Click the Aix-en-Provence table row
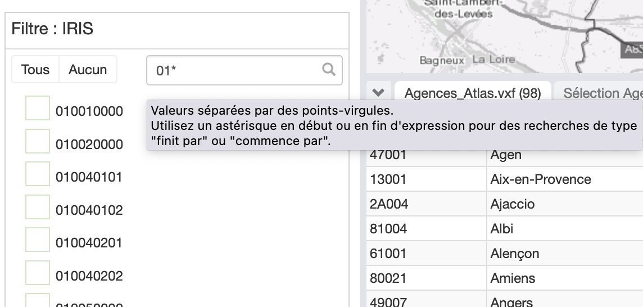Screen dimensions: 643x307 pos(540,179)
